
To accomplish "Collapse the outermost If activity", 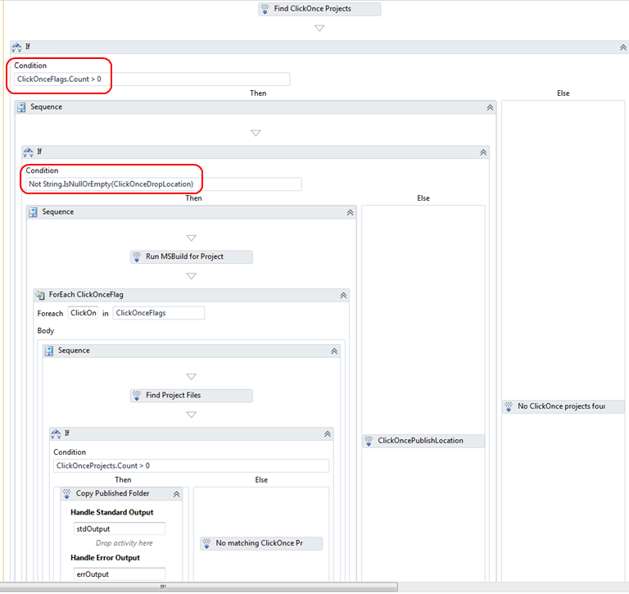I will 622,48.
